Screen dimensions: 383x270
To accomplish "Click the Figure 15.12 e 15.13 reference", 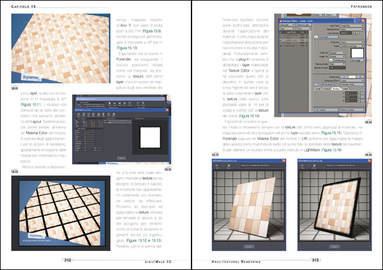I will point(144,241).
